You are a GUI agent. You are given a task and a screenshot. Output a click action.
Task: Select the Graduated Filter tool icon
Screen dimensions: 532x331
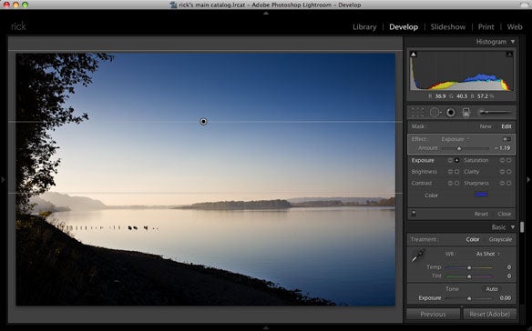466,112
